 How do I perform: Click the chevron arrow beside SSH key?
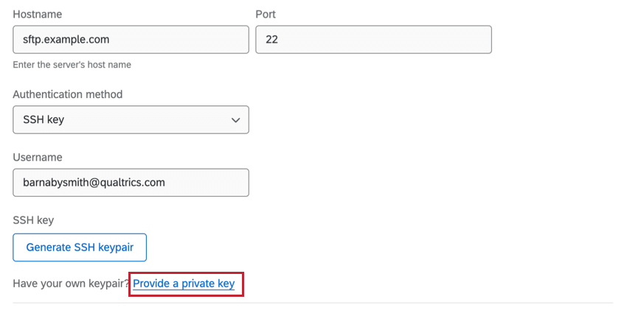(235, 120)
